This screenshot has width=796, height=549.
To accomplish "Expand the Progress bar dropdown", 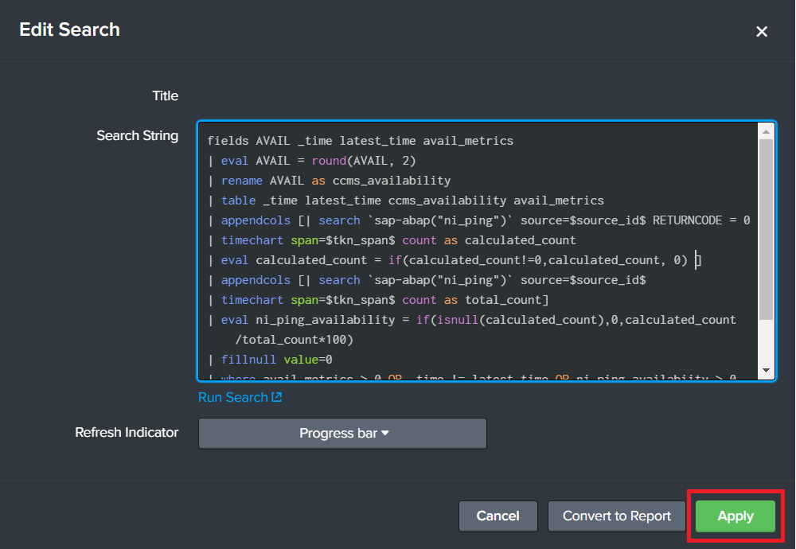I will (342, 434).
